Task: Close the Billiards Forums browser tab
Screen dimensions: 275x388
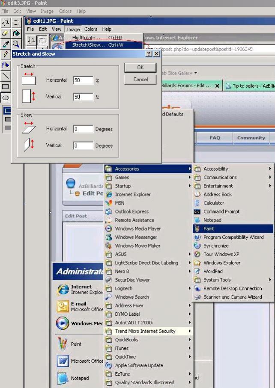Action: pos(217,86)
